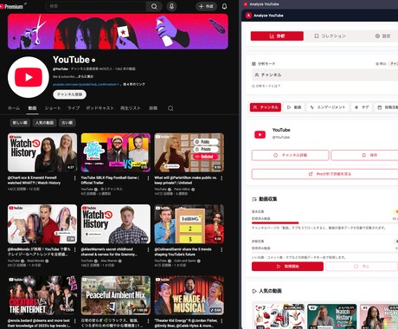Switch to タグ sub-tab in Analyze panel

click(x=362, y=107)
